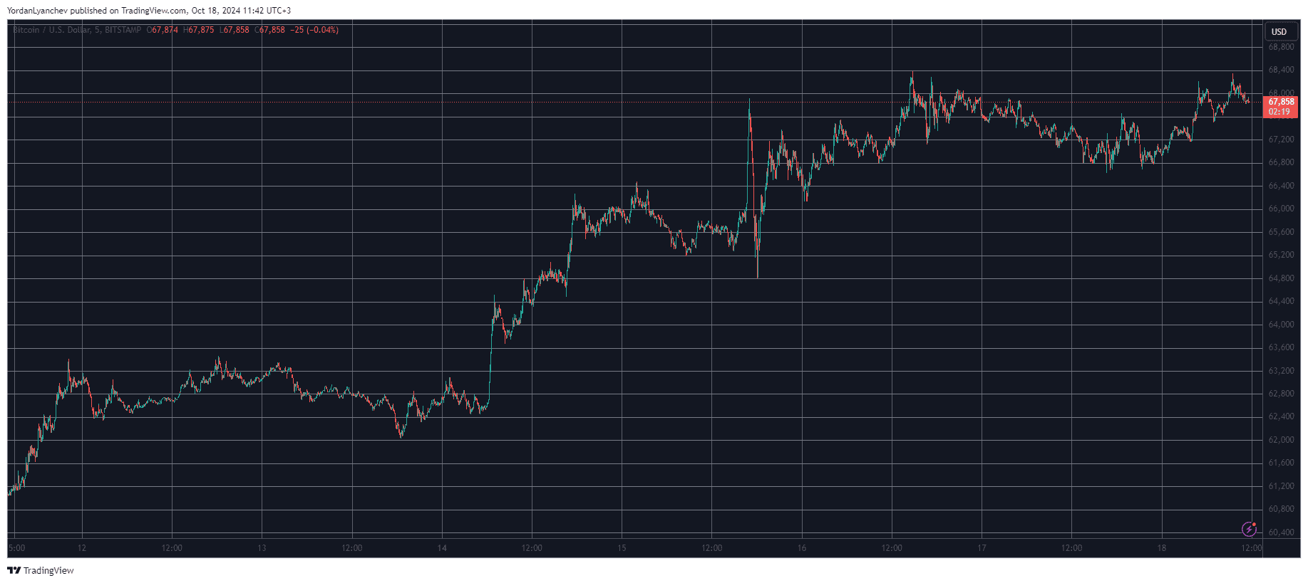The width and height of the screenshot is (1308, 583).
Task: Click the 63,200 price axis label
Action: (x=1281, y=371)
